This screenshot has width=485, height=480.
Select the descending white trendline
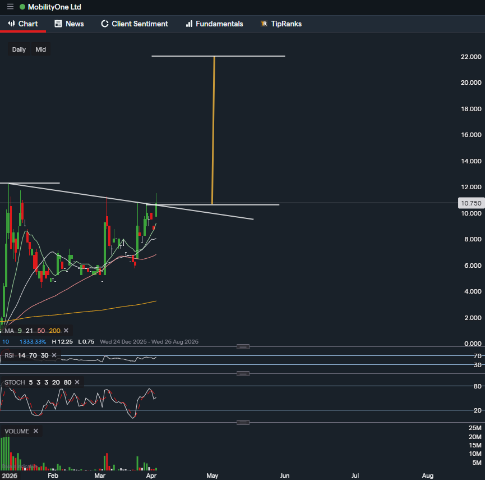coord(131,202)
